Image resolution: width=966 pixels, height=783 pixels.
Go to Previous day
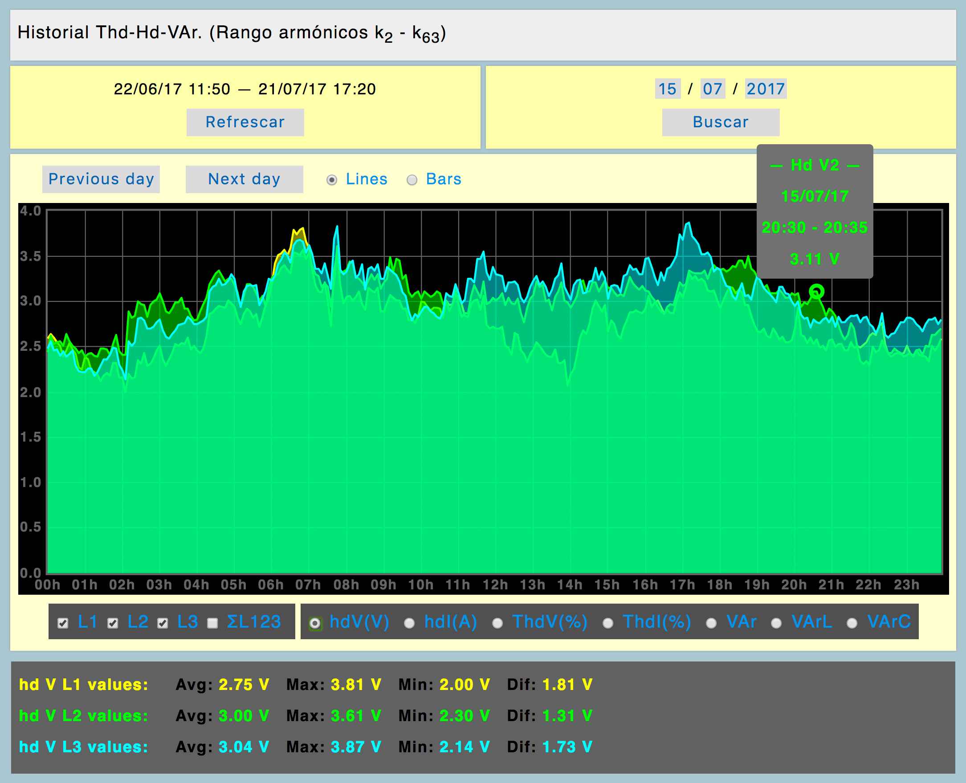(101, 179)
